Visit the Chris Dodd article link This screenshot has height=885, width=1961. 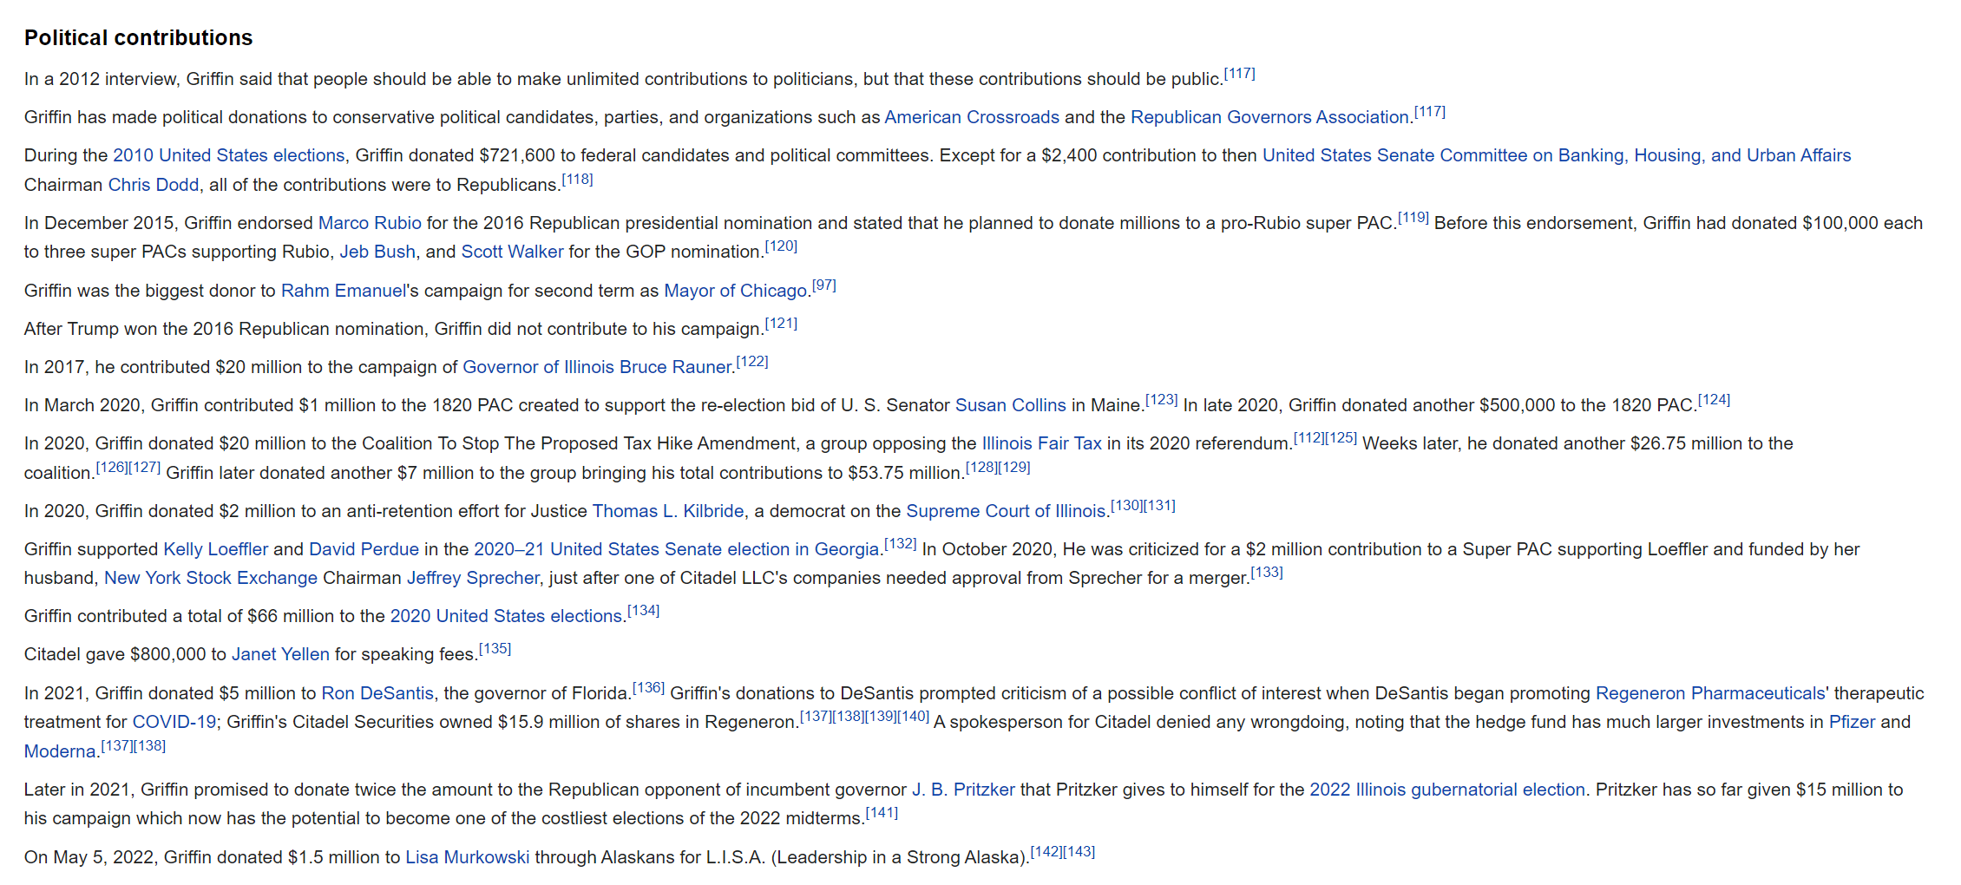(x=154, y=185)
